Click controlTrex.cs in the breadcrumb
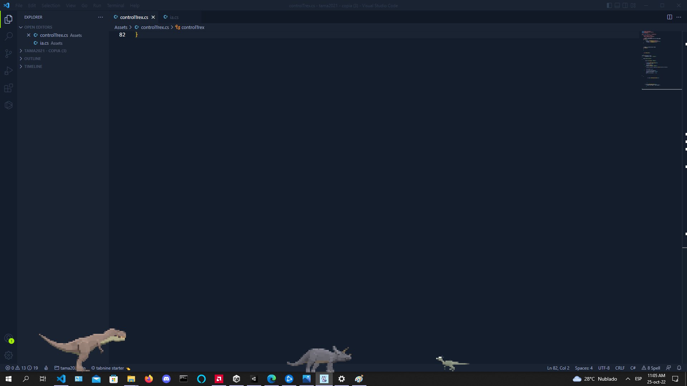This screenshot has height=386, width=687. [155, 27]
